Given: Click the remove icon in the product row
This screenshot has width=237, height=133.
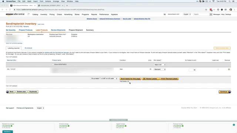Looking at the screenshot, I should (x=229, y=69).
